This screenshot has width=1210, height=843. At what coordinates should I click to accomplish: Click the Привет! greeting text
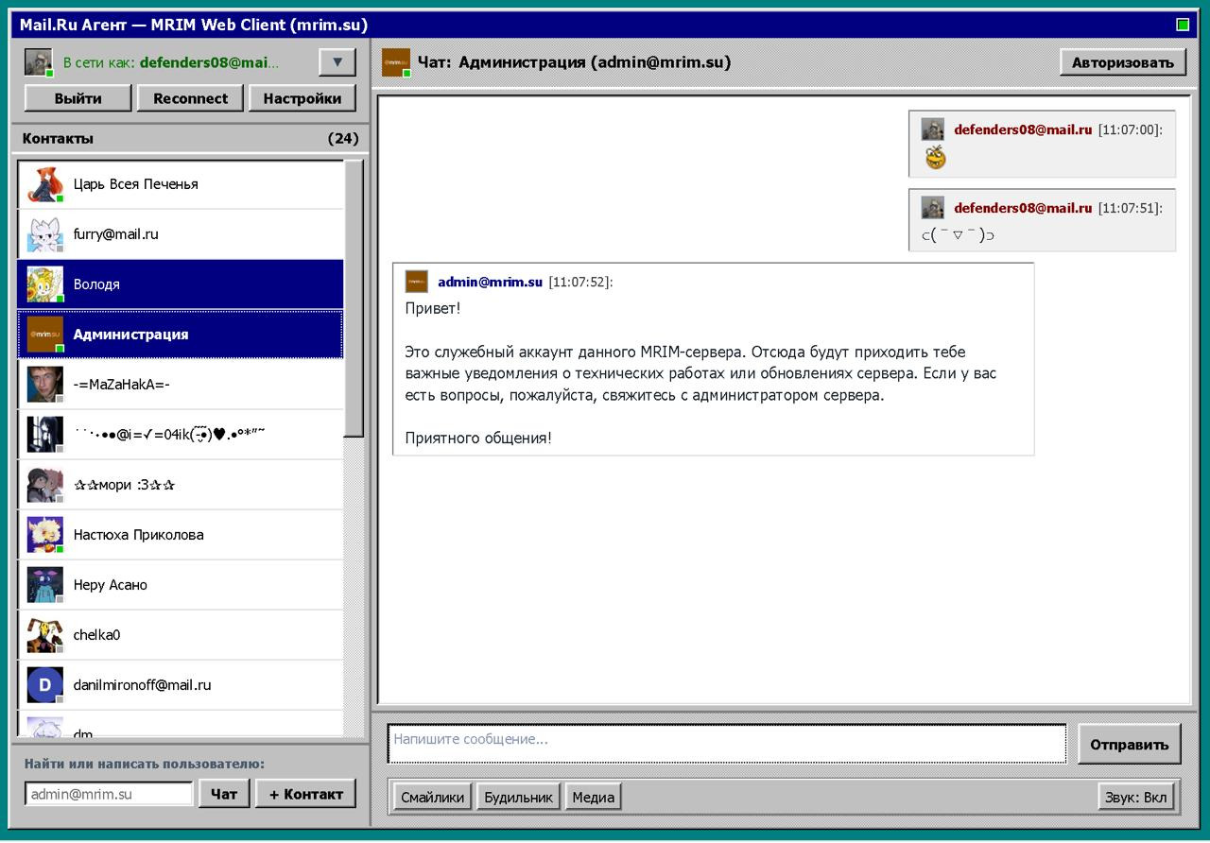433,308
